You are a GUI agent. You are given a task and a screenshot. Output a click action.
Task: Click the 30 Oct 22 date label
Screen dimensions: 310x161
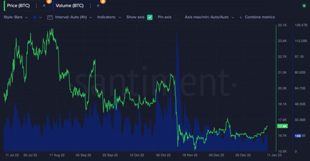(x=163, y=155)
